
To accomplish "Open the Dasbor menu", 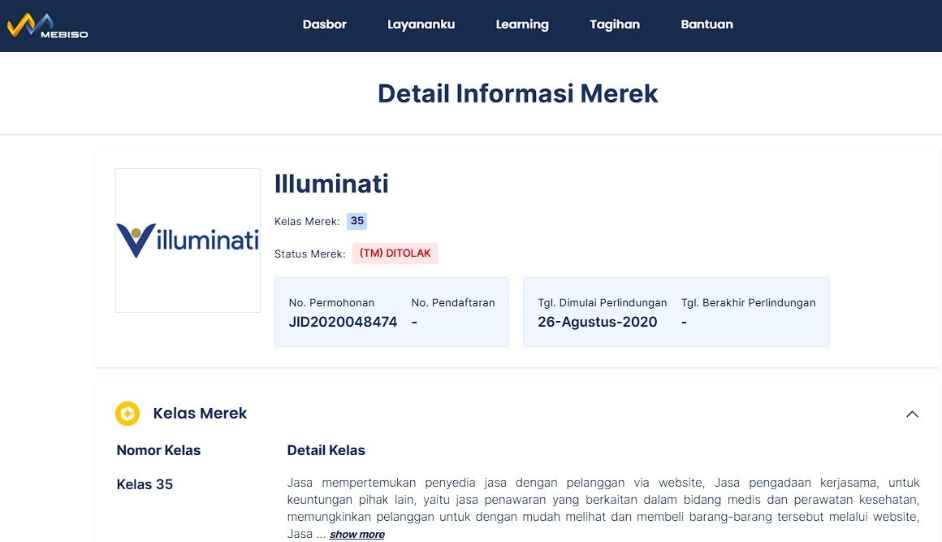I will [x=324, y=24].
